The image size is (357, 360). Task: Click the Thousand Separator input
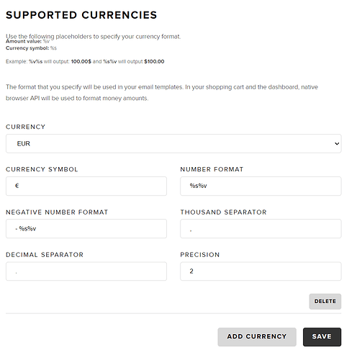261,228
